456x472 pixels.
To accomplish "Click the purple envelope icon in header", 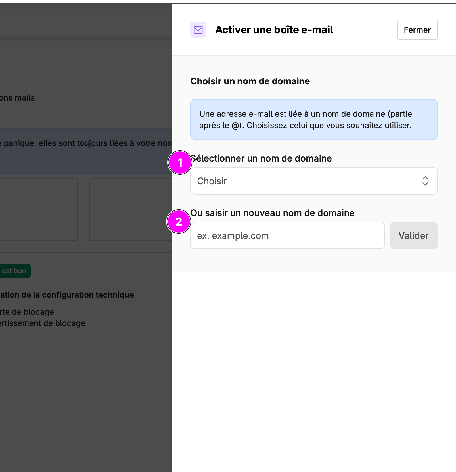I will tap(198, 30).
